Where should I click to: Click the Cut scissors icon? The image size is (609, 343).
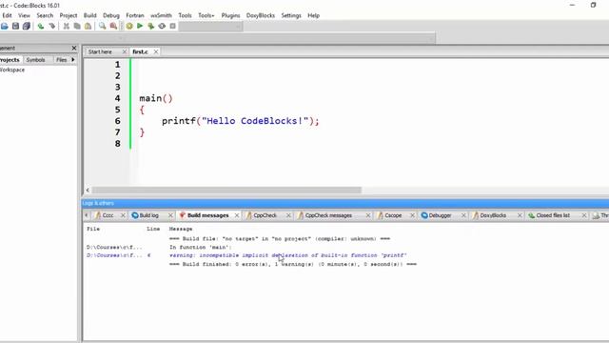(67, 26)
